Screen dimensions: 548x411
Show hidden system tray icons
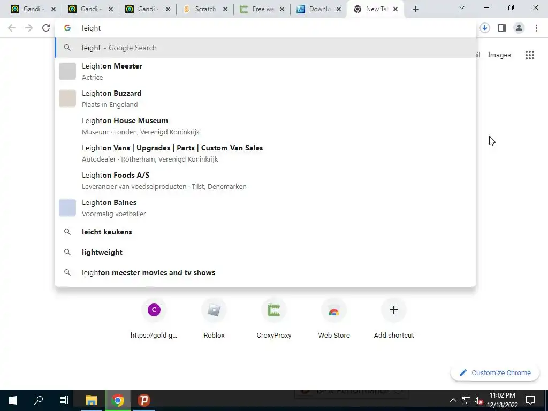coord(453,400)
